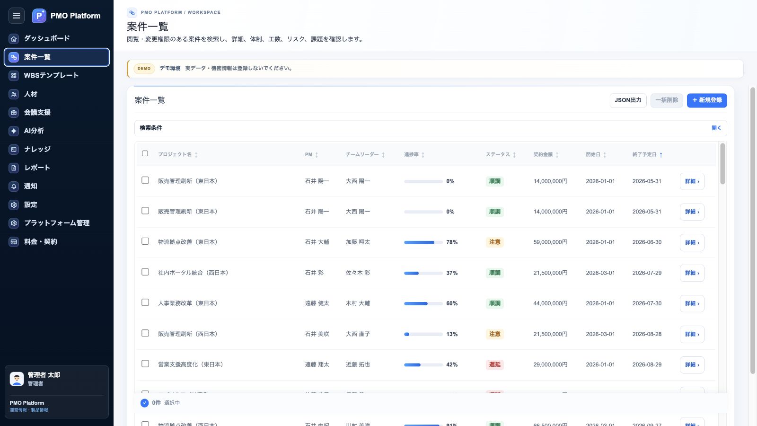
Task: Open ダッシュボード home icon
Action: click(x=14, y=39)
